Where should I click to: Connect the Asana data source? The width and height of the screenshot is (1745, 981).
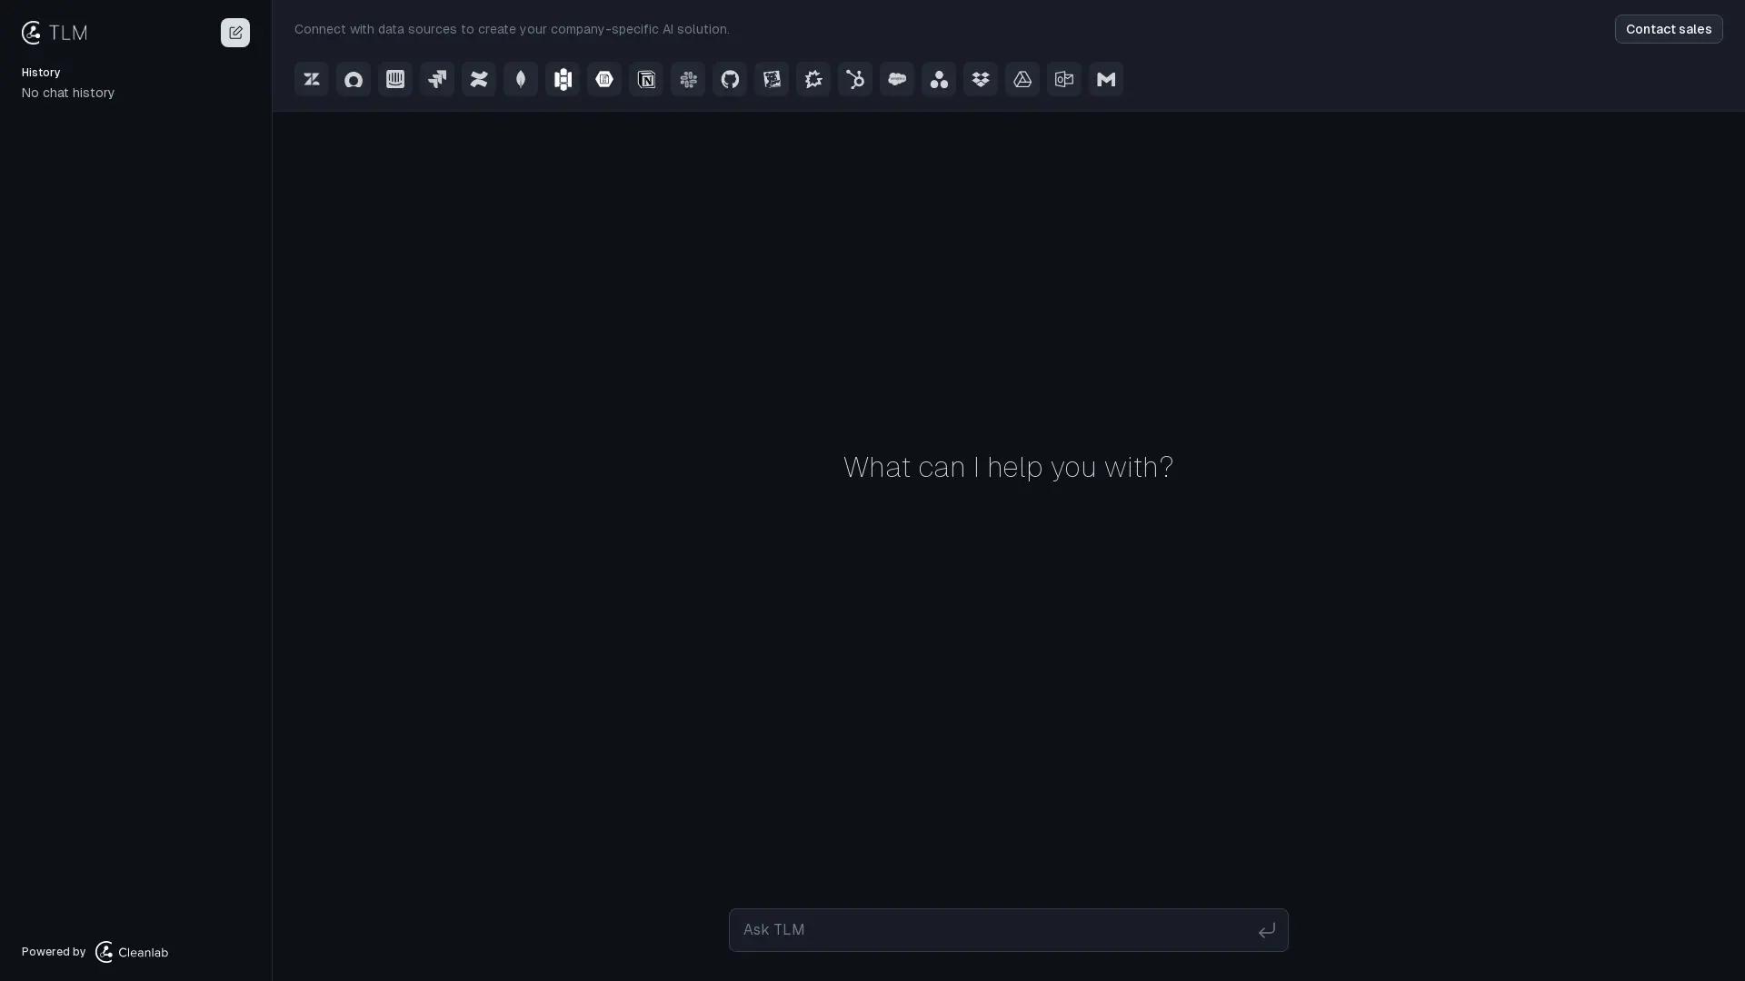click(939, 79)
